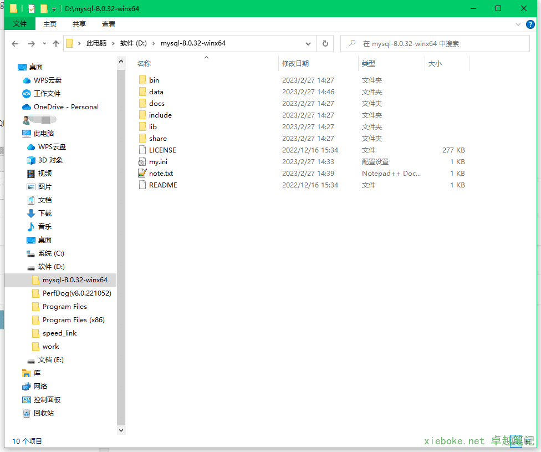Viewport: 541px width, 452px height.
Task: Click the Refresh button beside address bar
Action: click(x=325, y=43)
